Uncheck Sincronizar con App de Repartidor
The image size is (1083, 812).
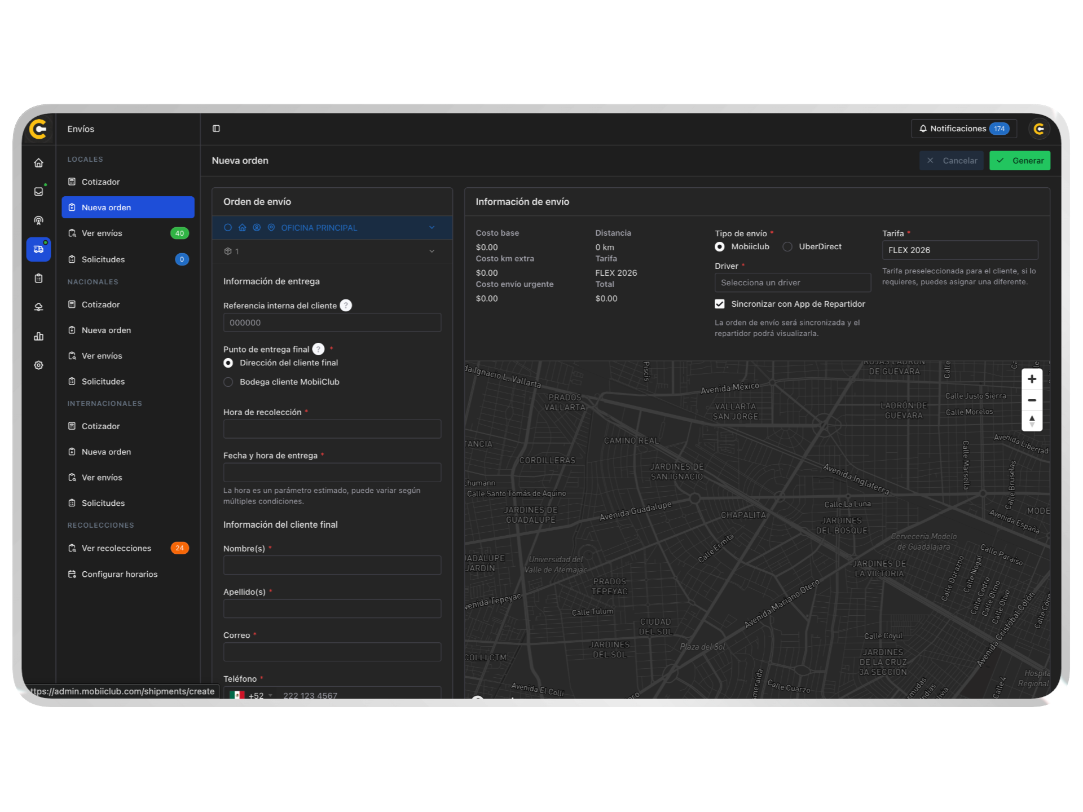pos(720,304)
